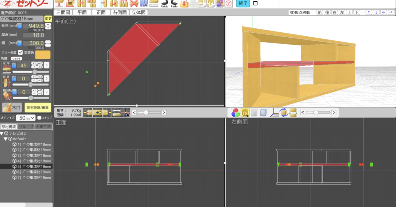Click the axis grid floor icon
The image size is (396, 207).
pos(274,113)
